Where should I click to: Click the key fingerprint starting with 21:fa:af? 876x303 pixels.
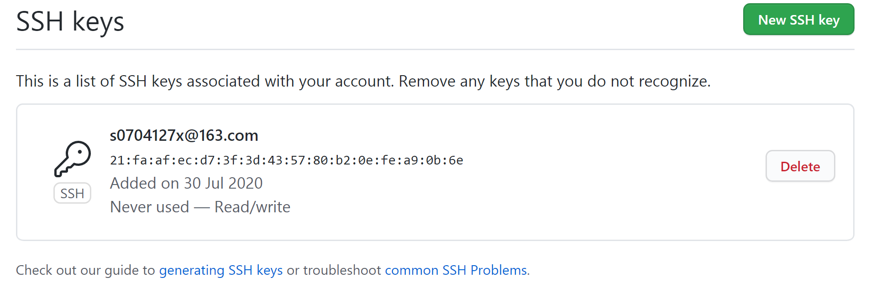286,160
